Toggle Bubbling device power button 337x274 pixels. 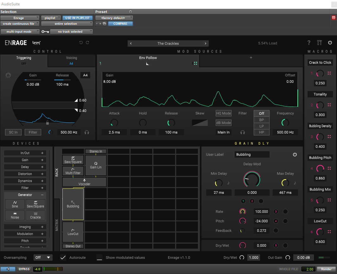295,154
